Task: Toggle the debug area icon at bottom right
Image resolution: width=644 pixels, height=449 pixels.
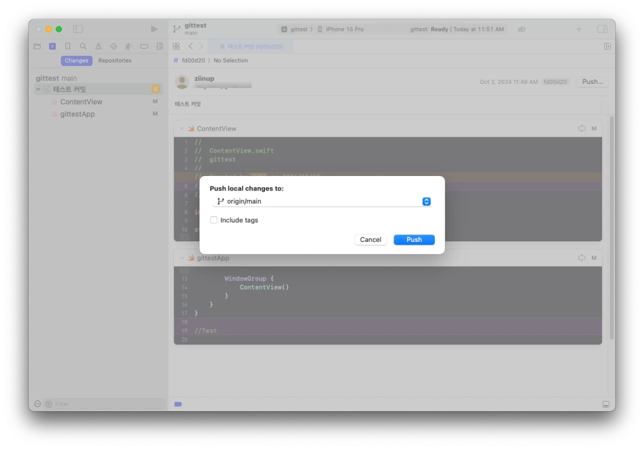Action: [x=605, y=404]
